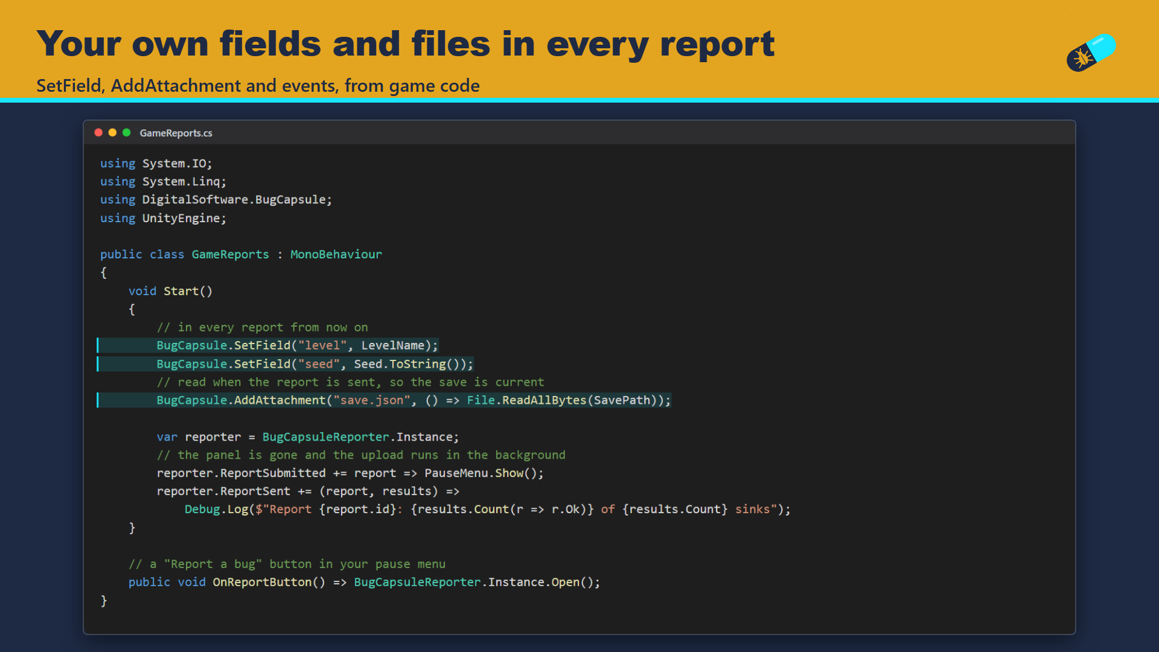Click the 'public void OnReportButton()' line
This screenshot has width=1159, height=652.
(364, 582)
